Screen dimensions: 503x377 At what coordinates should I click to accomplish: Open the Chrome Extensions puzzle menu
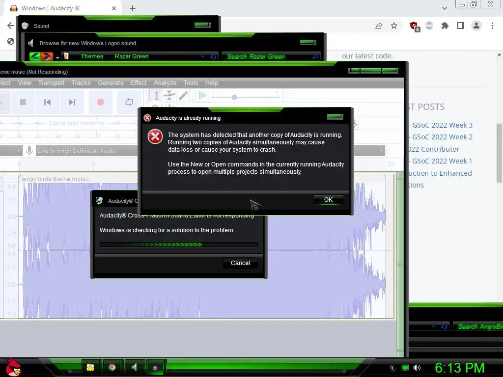click(445, 26)
